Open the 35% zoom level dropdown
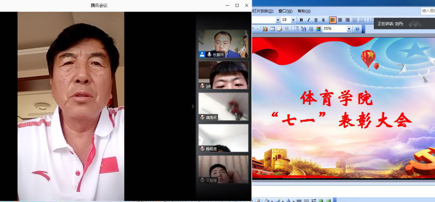 pyautogui.click(x=349, y=29)
